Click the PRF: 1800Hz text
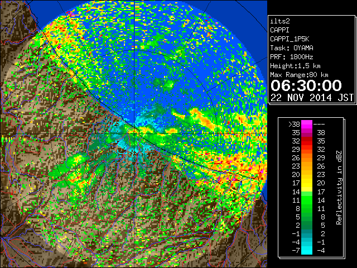 click(x=292, y=57)
